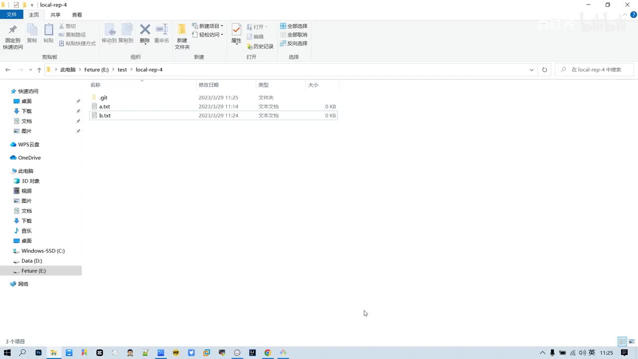Image resolution: width=638 pixels, height=359 pixels.
Task: Go back with the left arrow
Action: 7,70
